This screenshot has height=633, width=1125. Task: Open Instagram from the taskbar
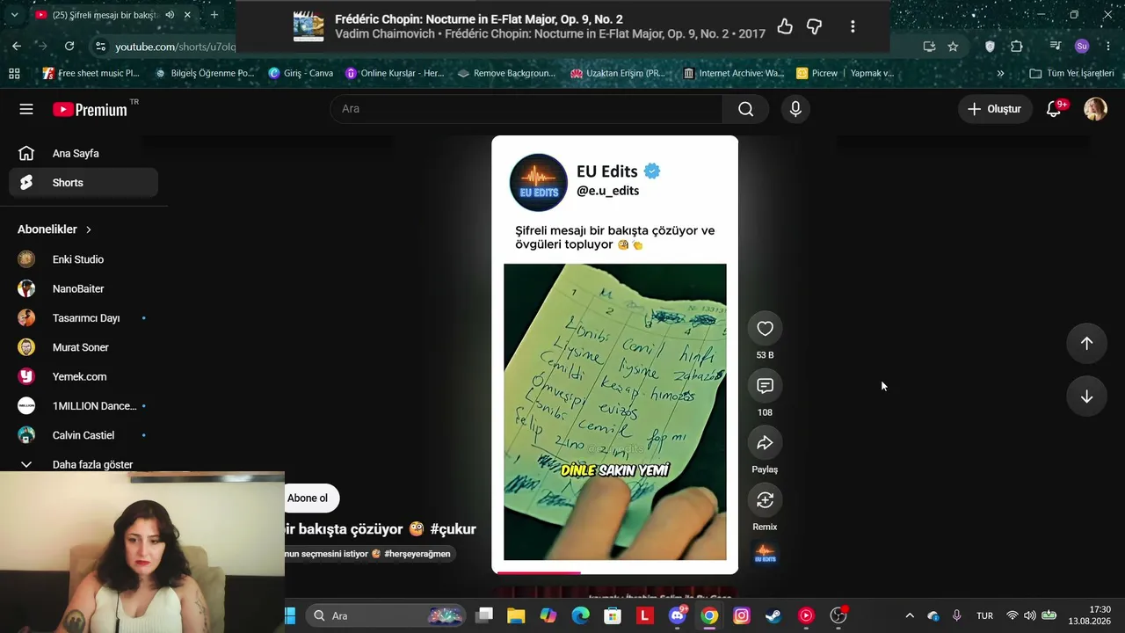click(x=741, y=616)
